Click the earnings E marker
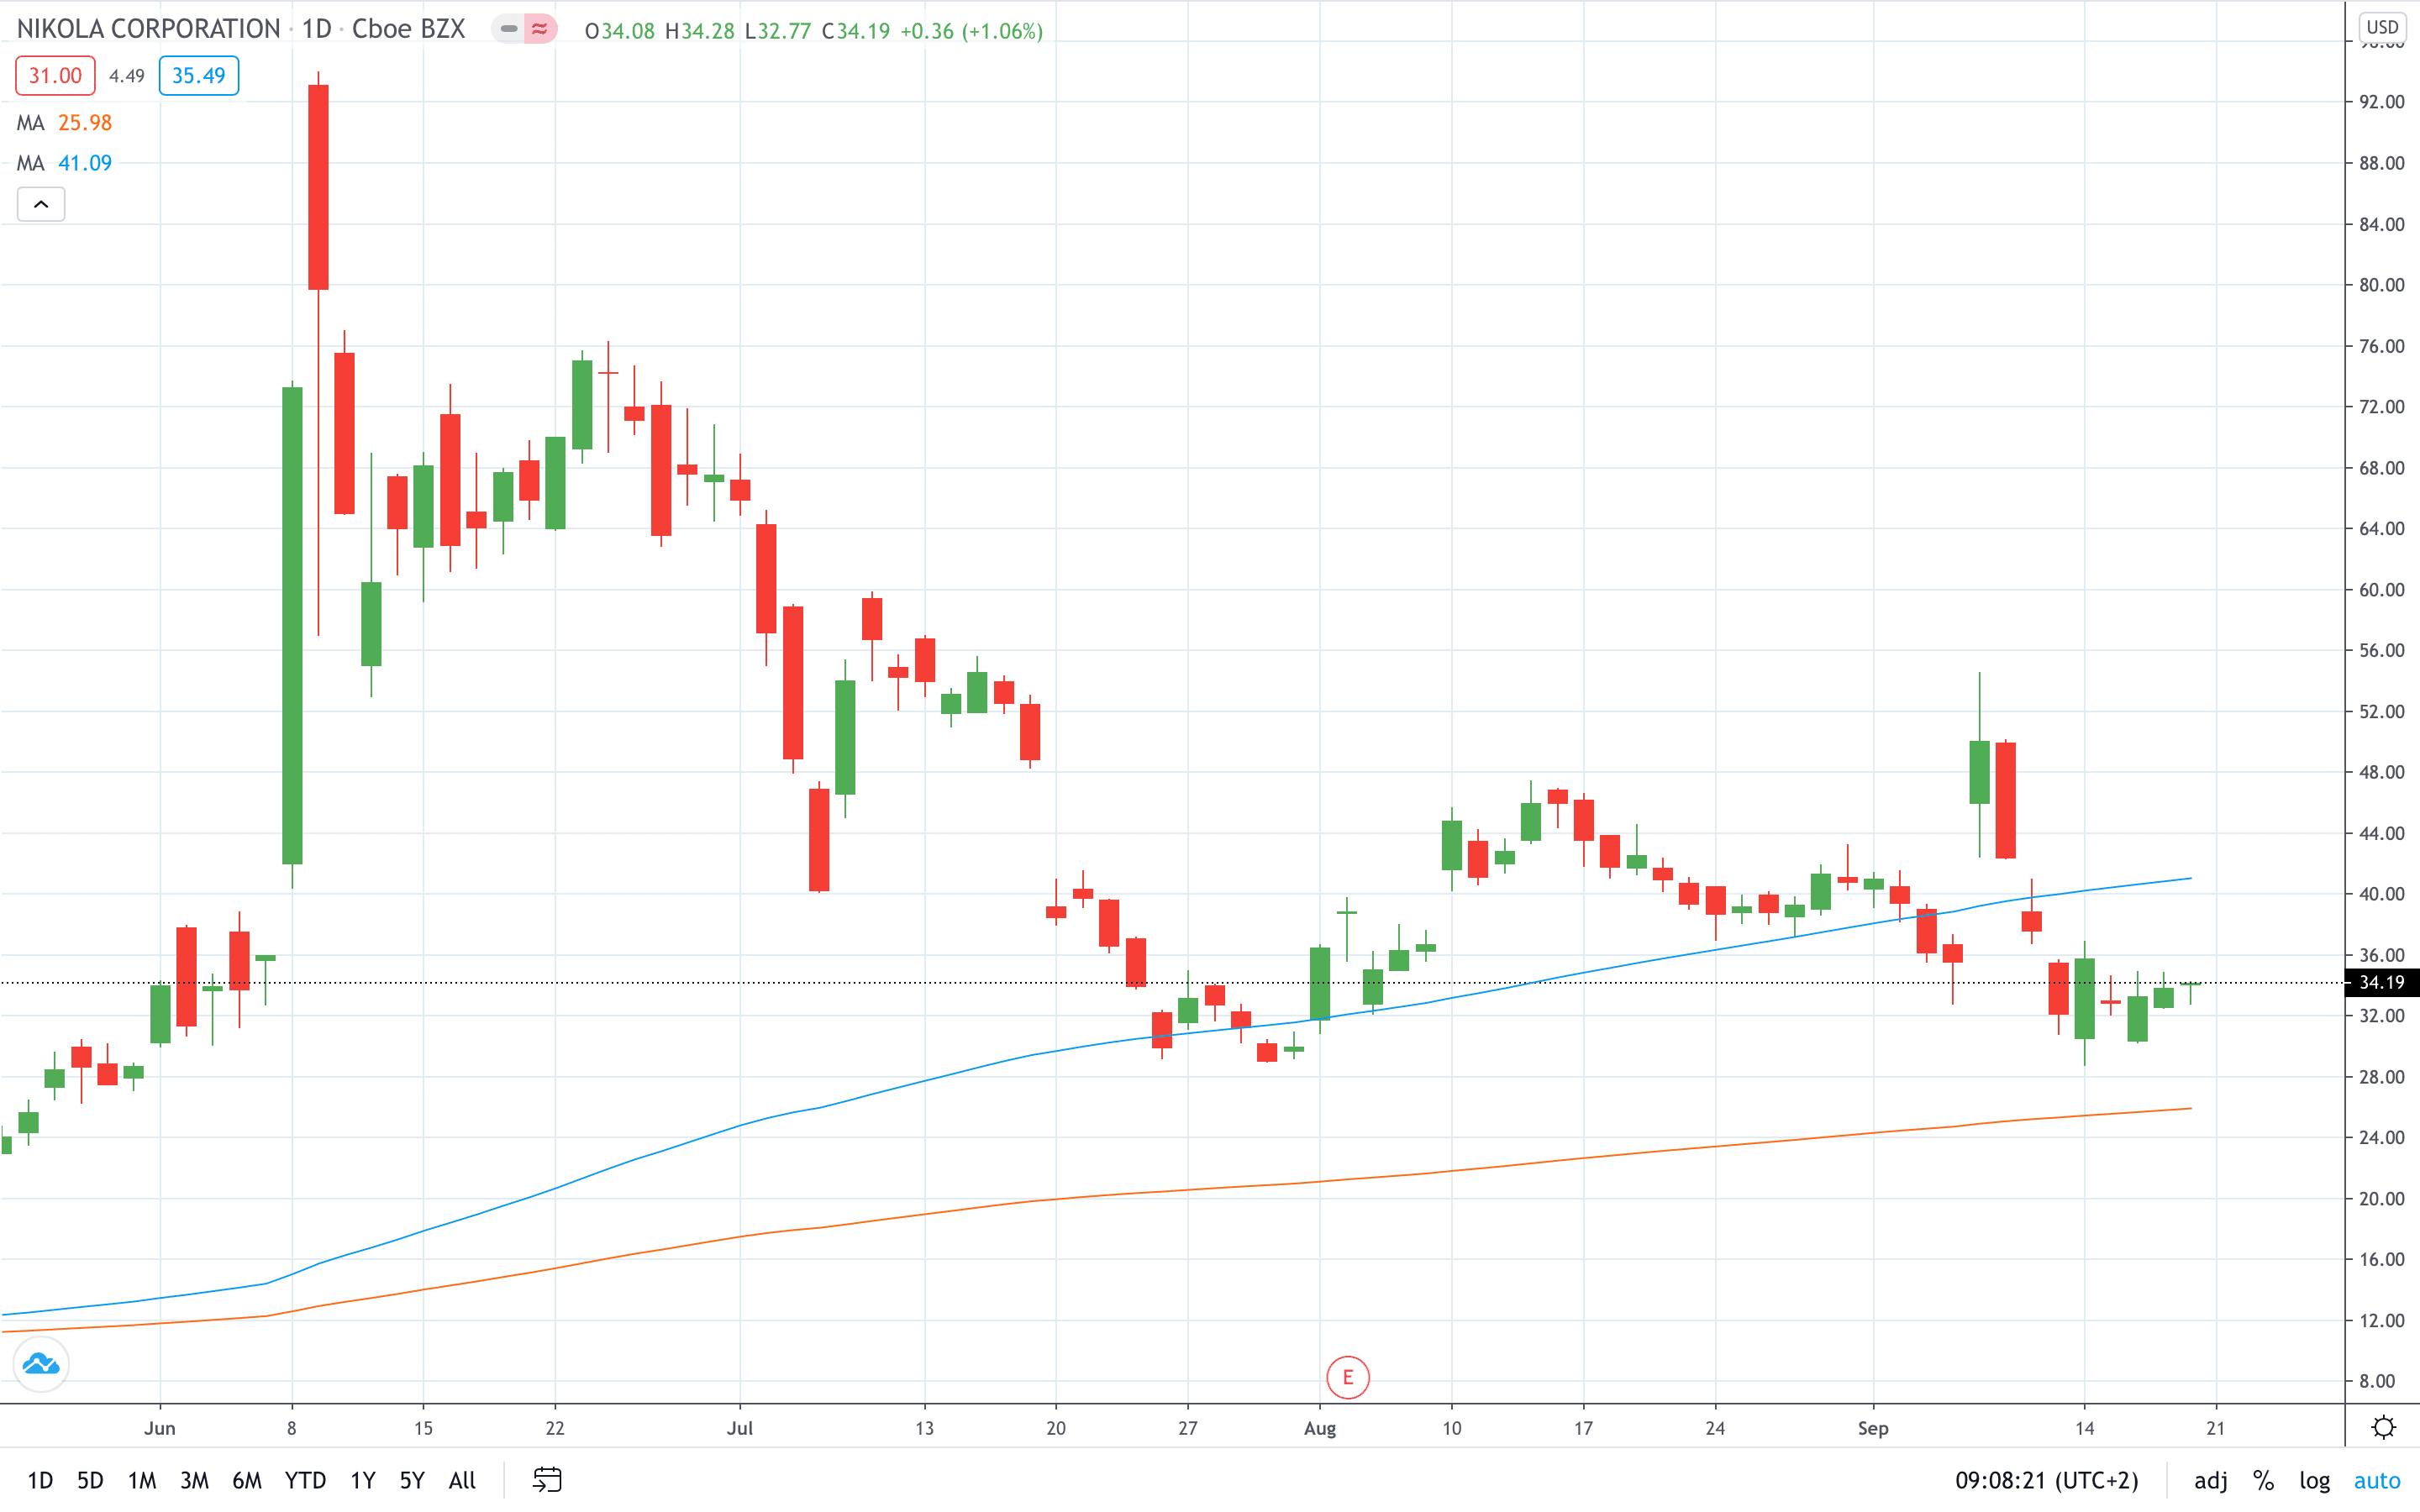The height and width of the screenshot is (1512, 2420). 1348,1377
